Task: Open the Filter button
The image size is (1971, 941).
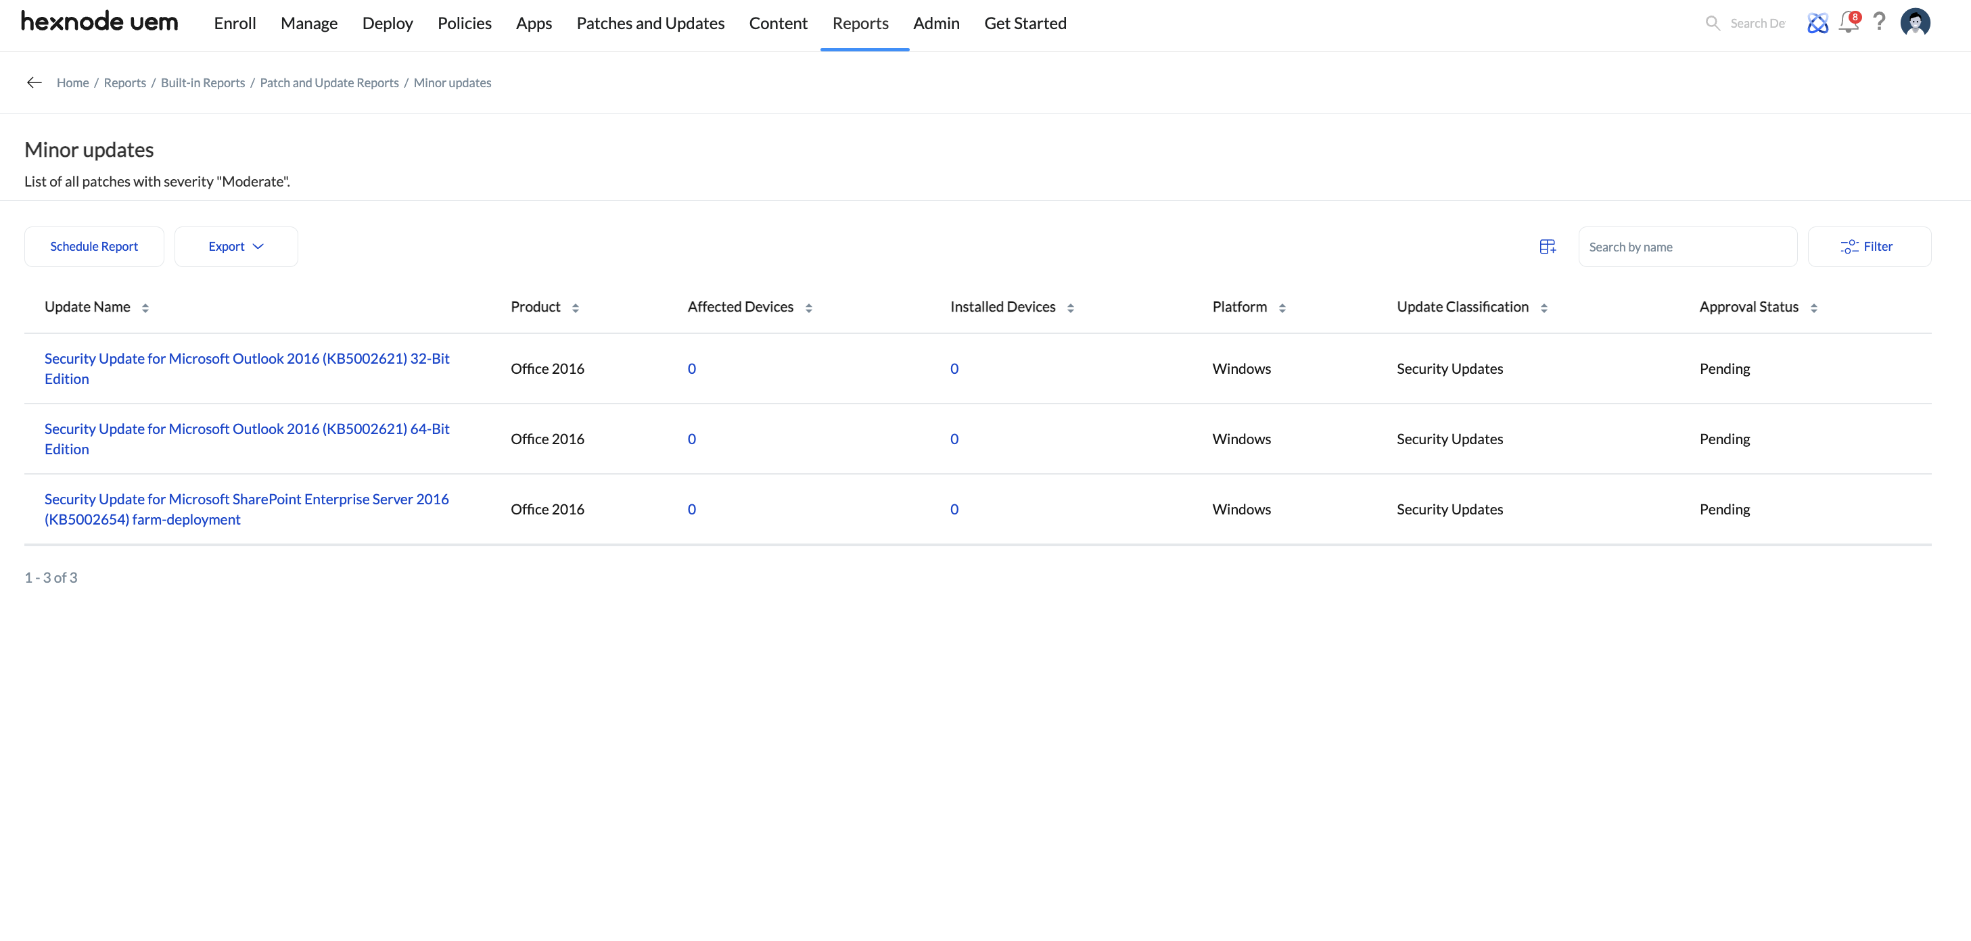Action: coord(1870,246)
